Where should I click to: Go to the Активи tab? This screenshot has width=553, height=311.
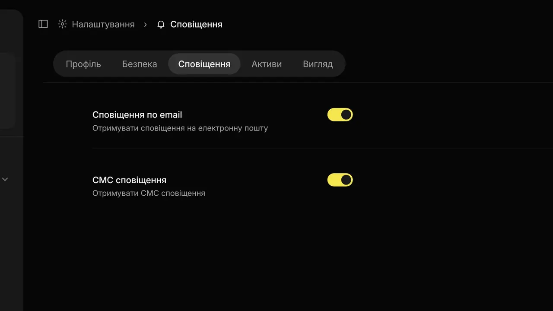pyautogui.click(x=267, y=64)
